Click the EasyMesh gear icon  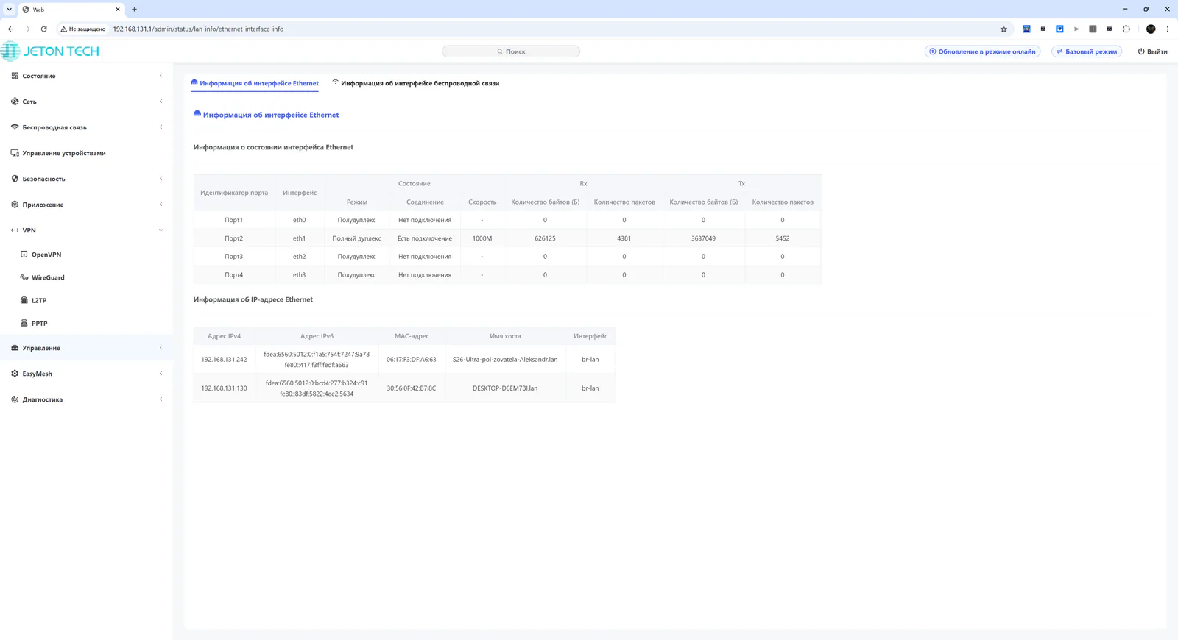point(15,374)
